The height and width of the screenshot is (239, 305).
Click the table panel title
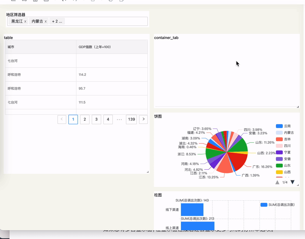click(x=8, y=38)
